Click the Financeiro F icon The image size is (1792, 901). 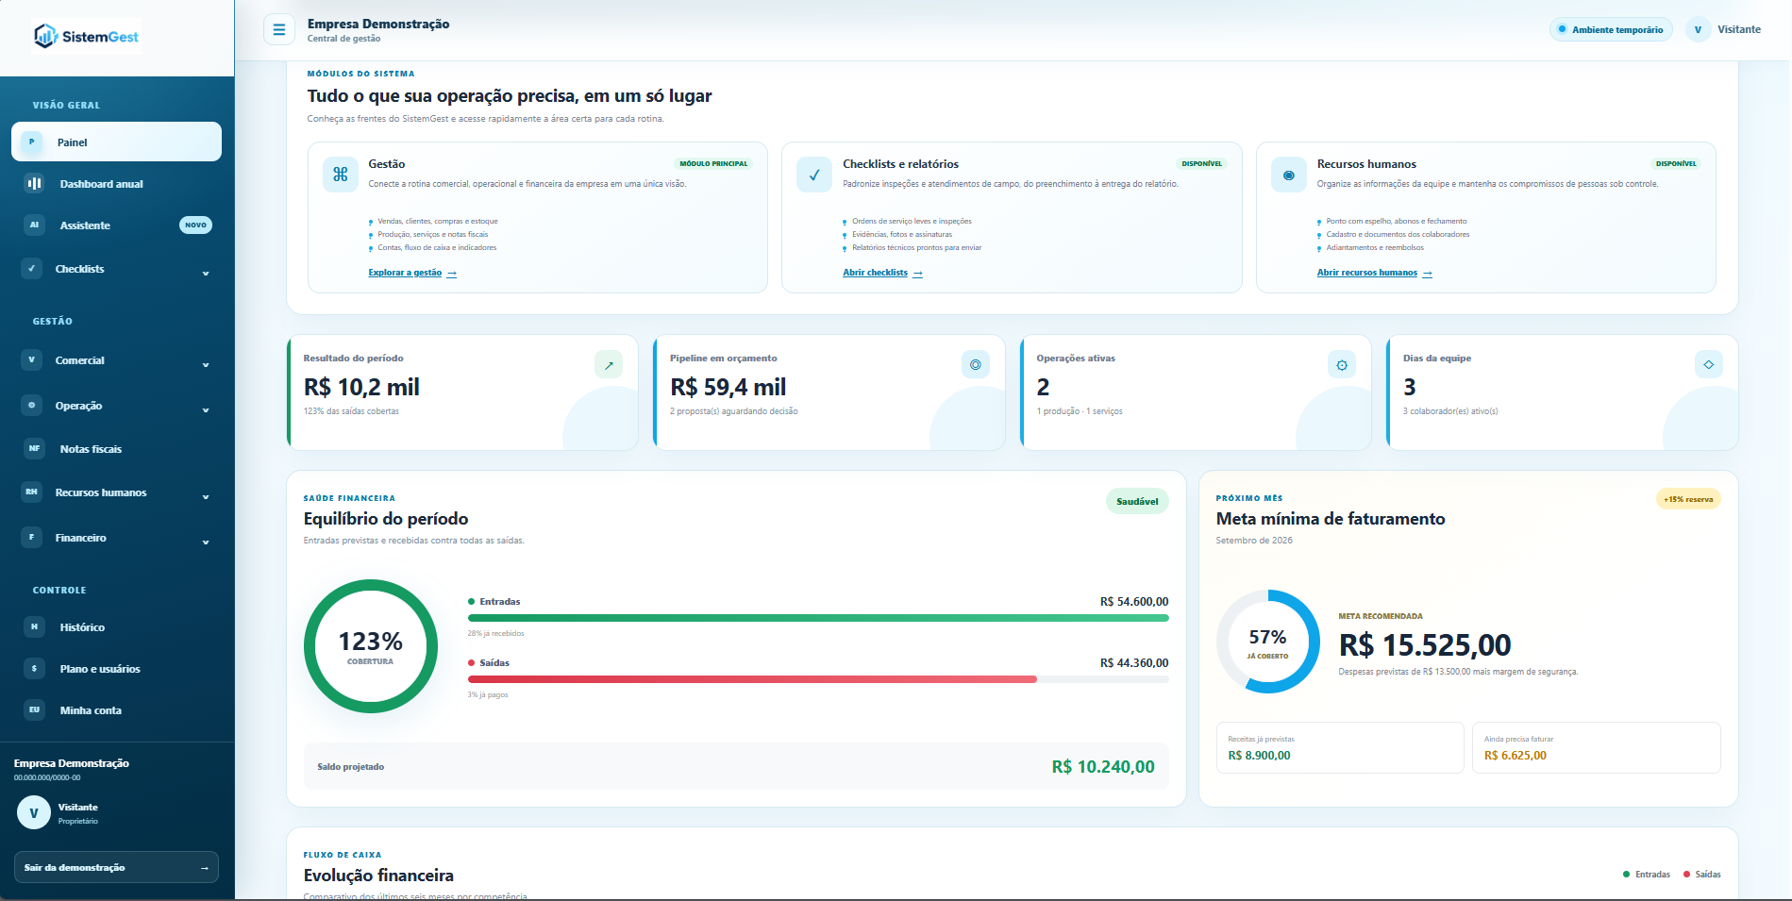click(x=32, y=537)
